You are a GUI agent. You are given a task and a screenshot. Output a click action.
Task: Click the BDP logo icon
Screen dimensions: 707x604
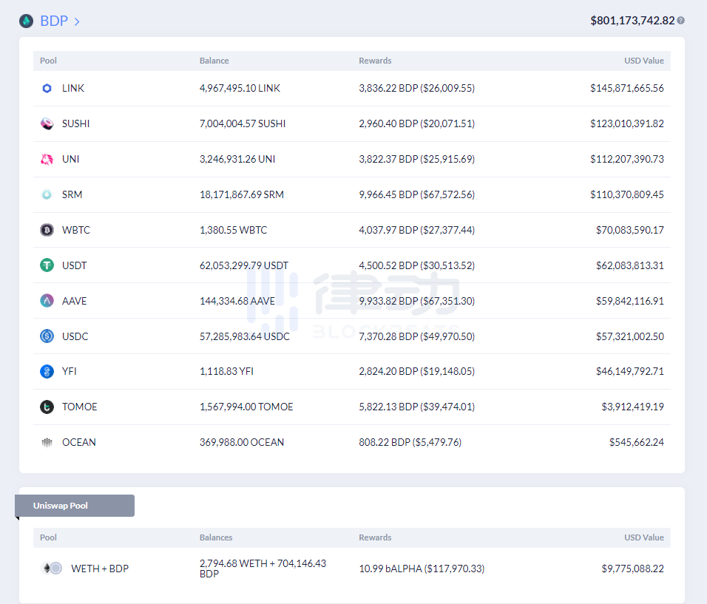pos(27,21)
